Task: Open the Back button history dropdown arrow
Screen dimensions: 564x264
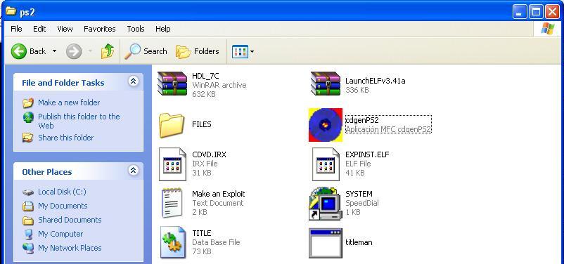Action: pyautogui.click(x=54, y=51)
